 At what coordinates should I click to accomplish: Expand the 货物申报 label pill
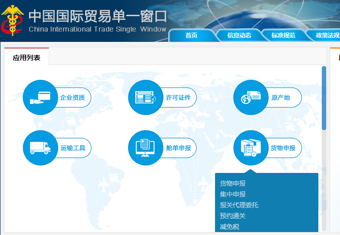click(x=283, y=148)
